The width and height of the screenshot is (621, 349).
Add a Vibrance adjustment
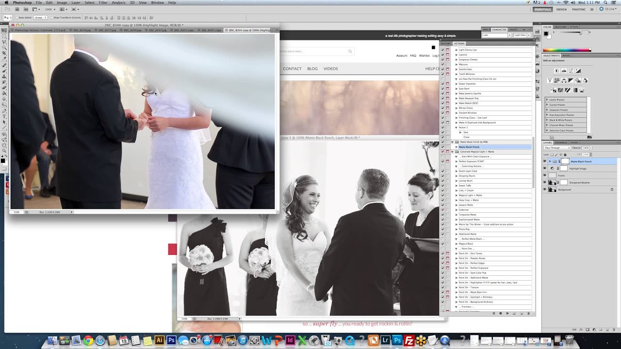550,80
